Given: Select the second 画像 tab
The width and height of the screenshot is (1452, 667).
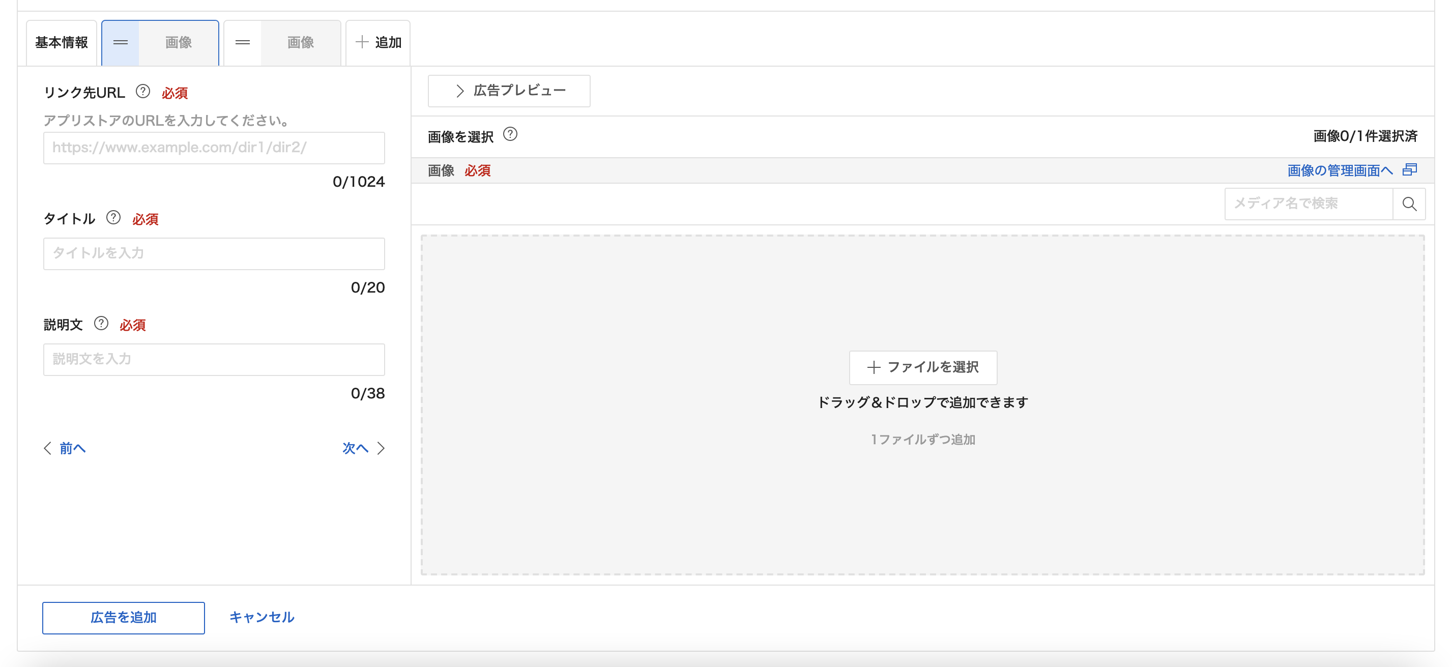Looking at the screenshot, I should [301, 42].
